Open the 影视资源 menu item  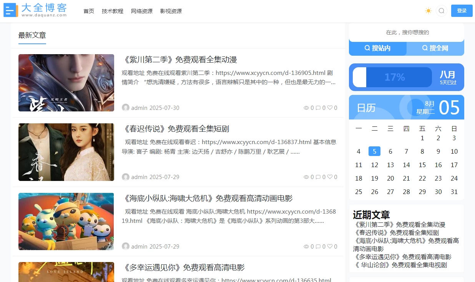pyautogui.click(x=171, y=11)
